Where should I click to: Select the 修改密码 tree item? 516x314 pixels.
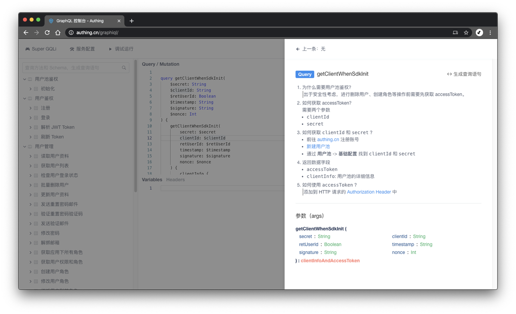(x=50, y=233)
